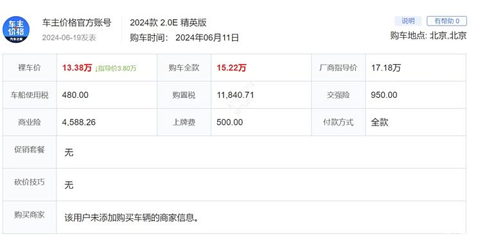
Task: Open the 车主价格官方账号 profile name
Action: (77, 22)
